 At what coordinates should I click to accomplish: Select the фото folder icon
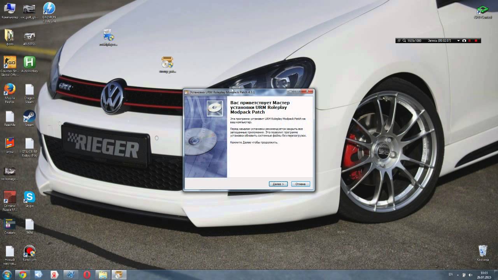click(x=10, y=38)
